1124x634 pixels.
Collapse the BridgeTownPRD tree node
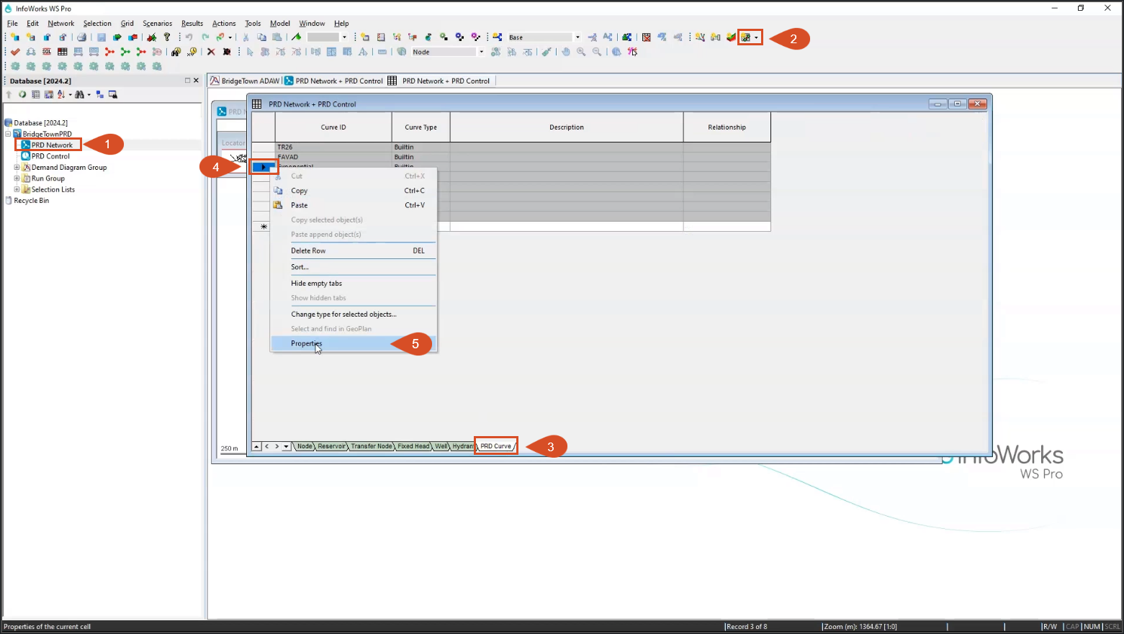click(x=9, y=134)
